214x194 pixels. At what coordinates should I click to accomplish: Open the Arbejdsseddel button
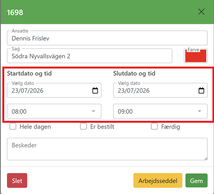click(x=158, y=180)
